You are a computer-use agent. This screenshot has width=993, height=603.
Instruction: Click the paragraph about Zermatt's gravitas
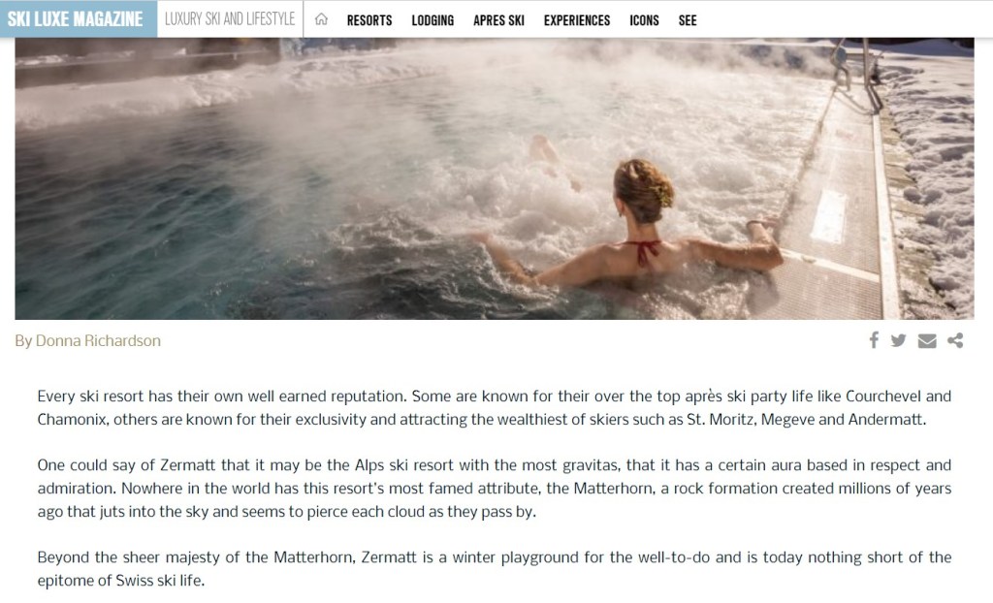[x=494, y=489]
